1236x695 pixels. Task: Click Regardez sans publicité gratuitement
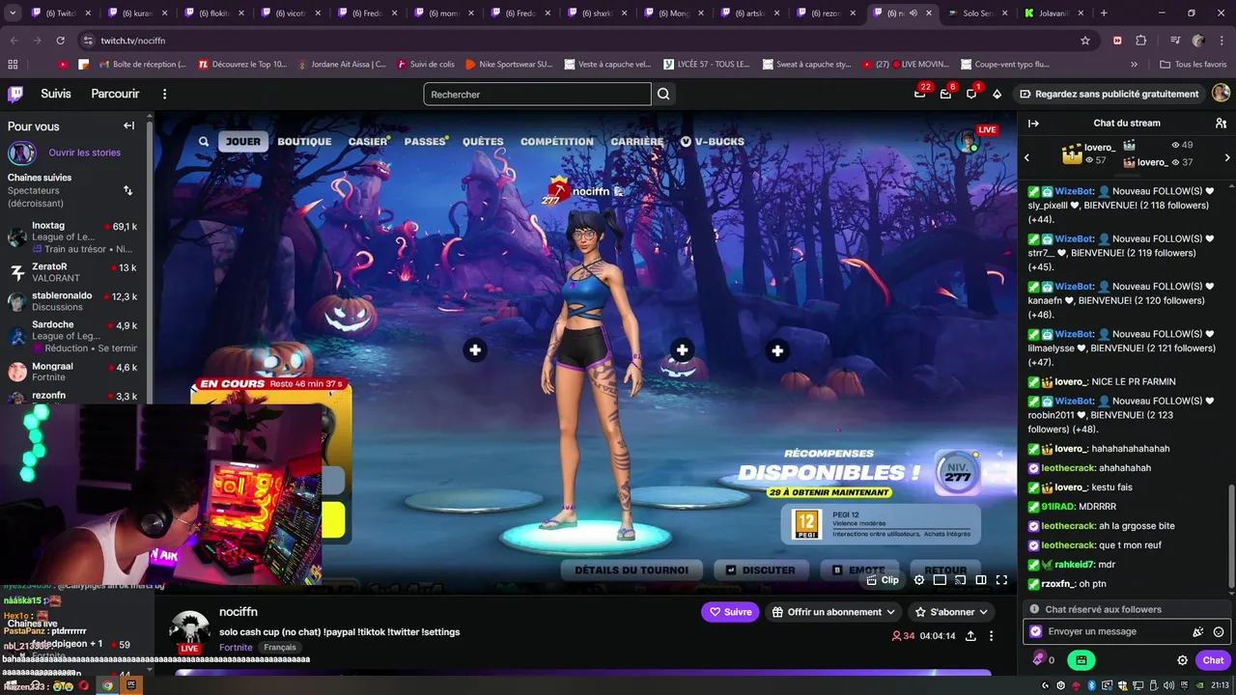(x=1116, y=94)
